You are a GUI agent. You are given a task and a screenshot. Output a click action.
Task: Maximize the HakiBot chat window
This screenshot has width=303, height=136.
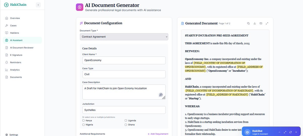285,132
